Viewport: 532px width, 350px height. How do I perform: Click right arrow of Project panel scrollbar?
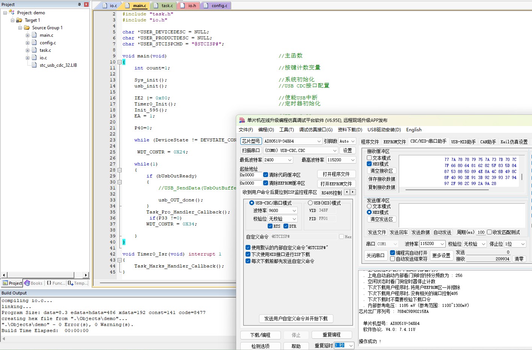(86, 275)
